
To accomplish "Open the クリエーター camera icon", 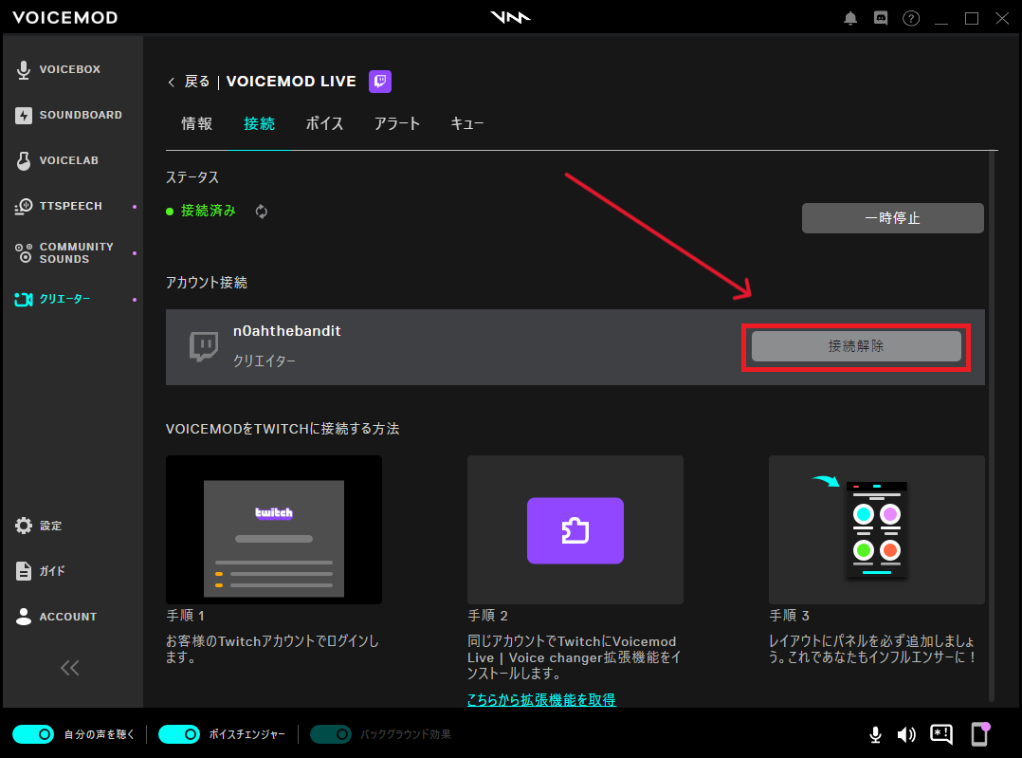I will point(24,300).
